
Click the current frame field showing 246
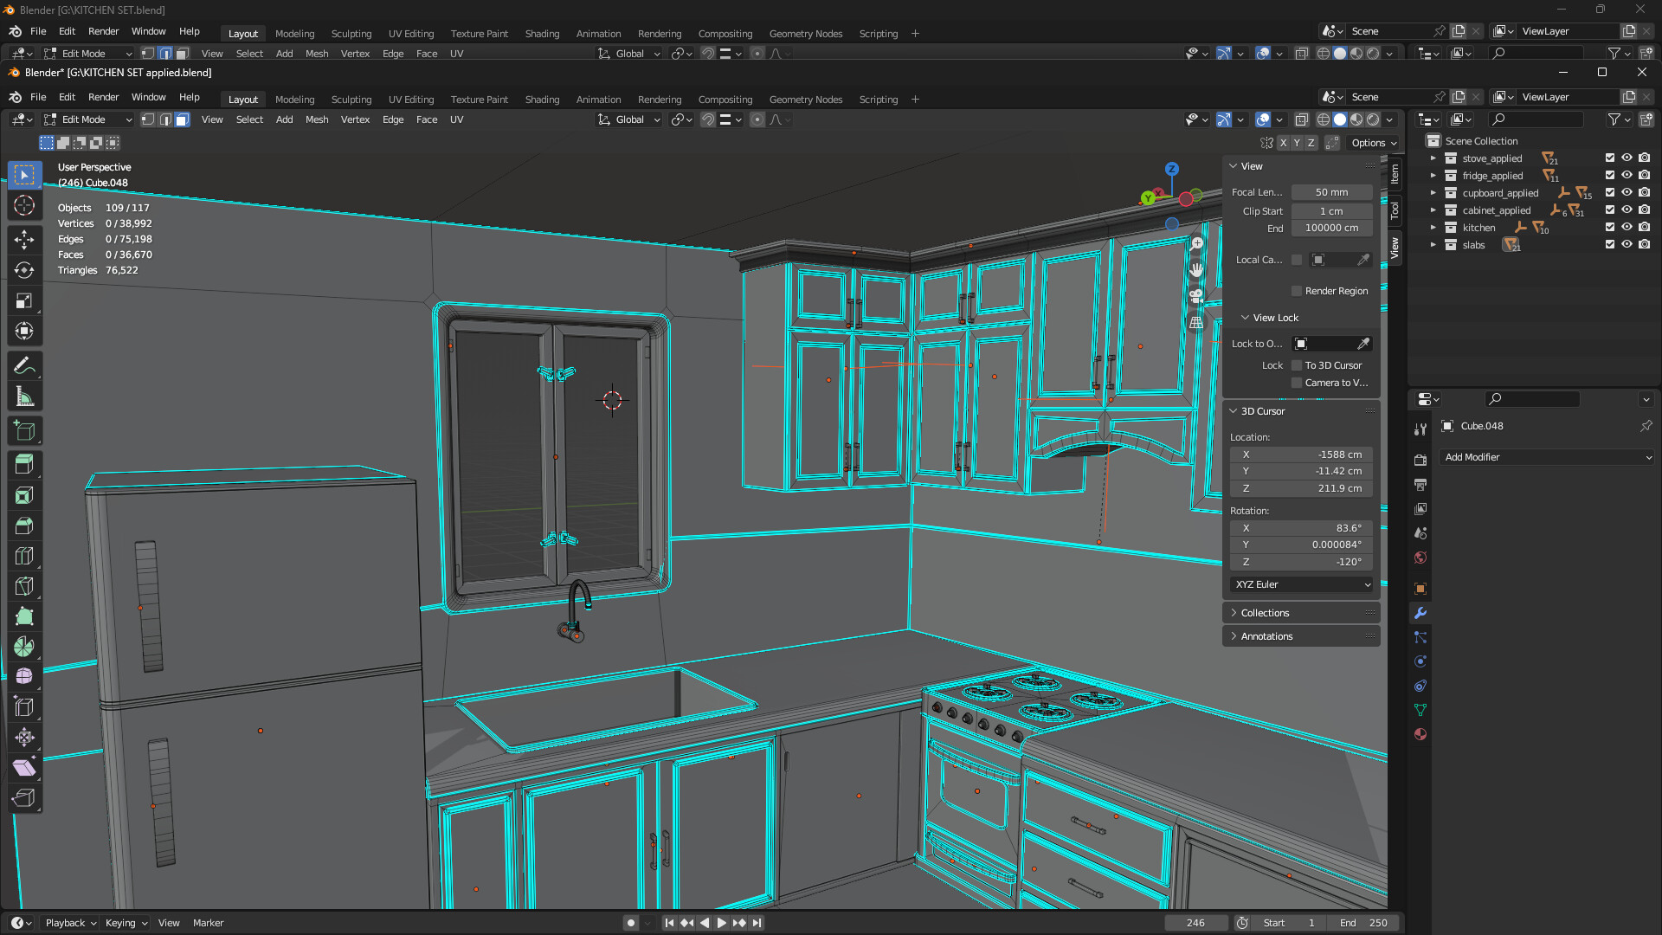coord(1196,923)
